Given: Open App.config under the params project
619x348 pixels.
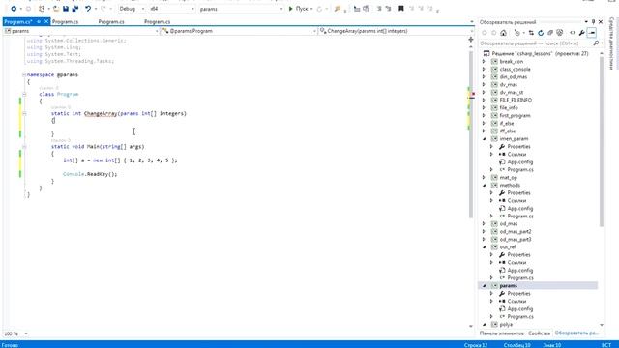Looking at the screenshot, I should [x=520, y=309].
